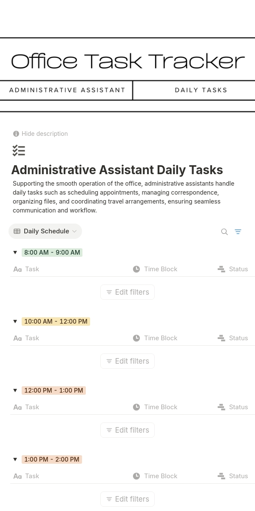Click Edit filters under 8:00 AM group
Screen dimensions: 255x511
(127, 292)
